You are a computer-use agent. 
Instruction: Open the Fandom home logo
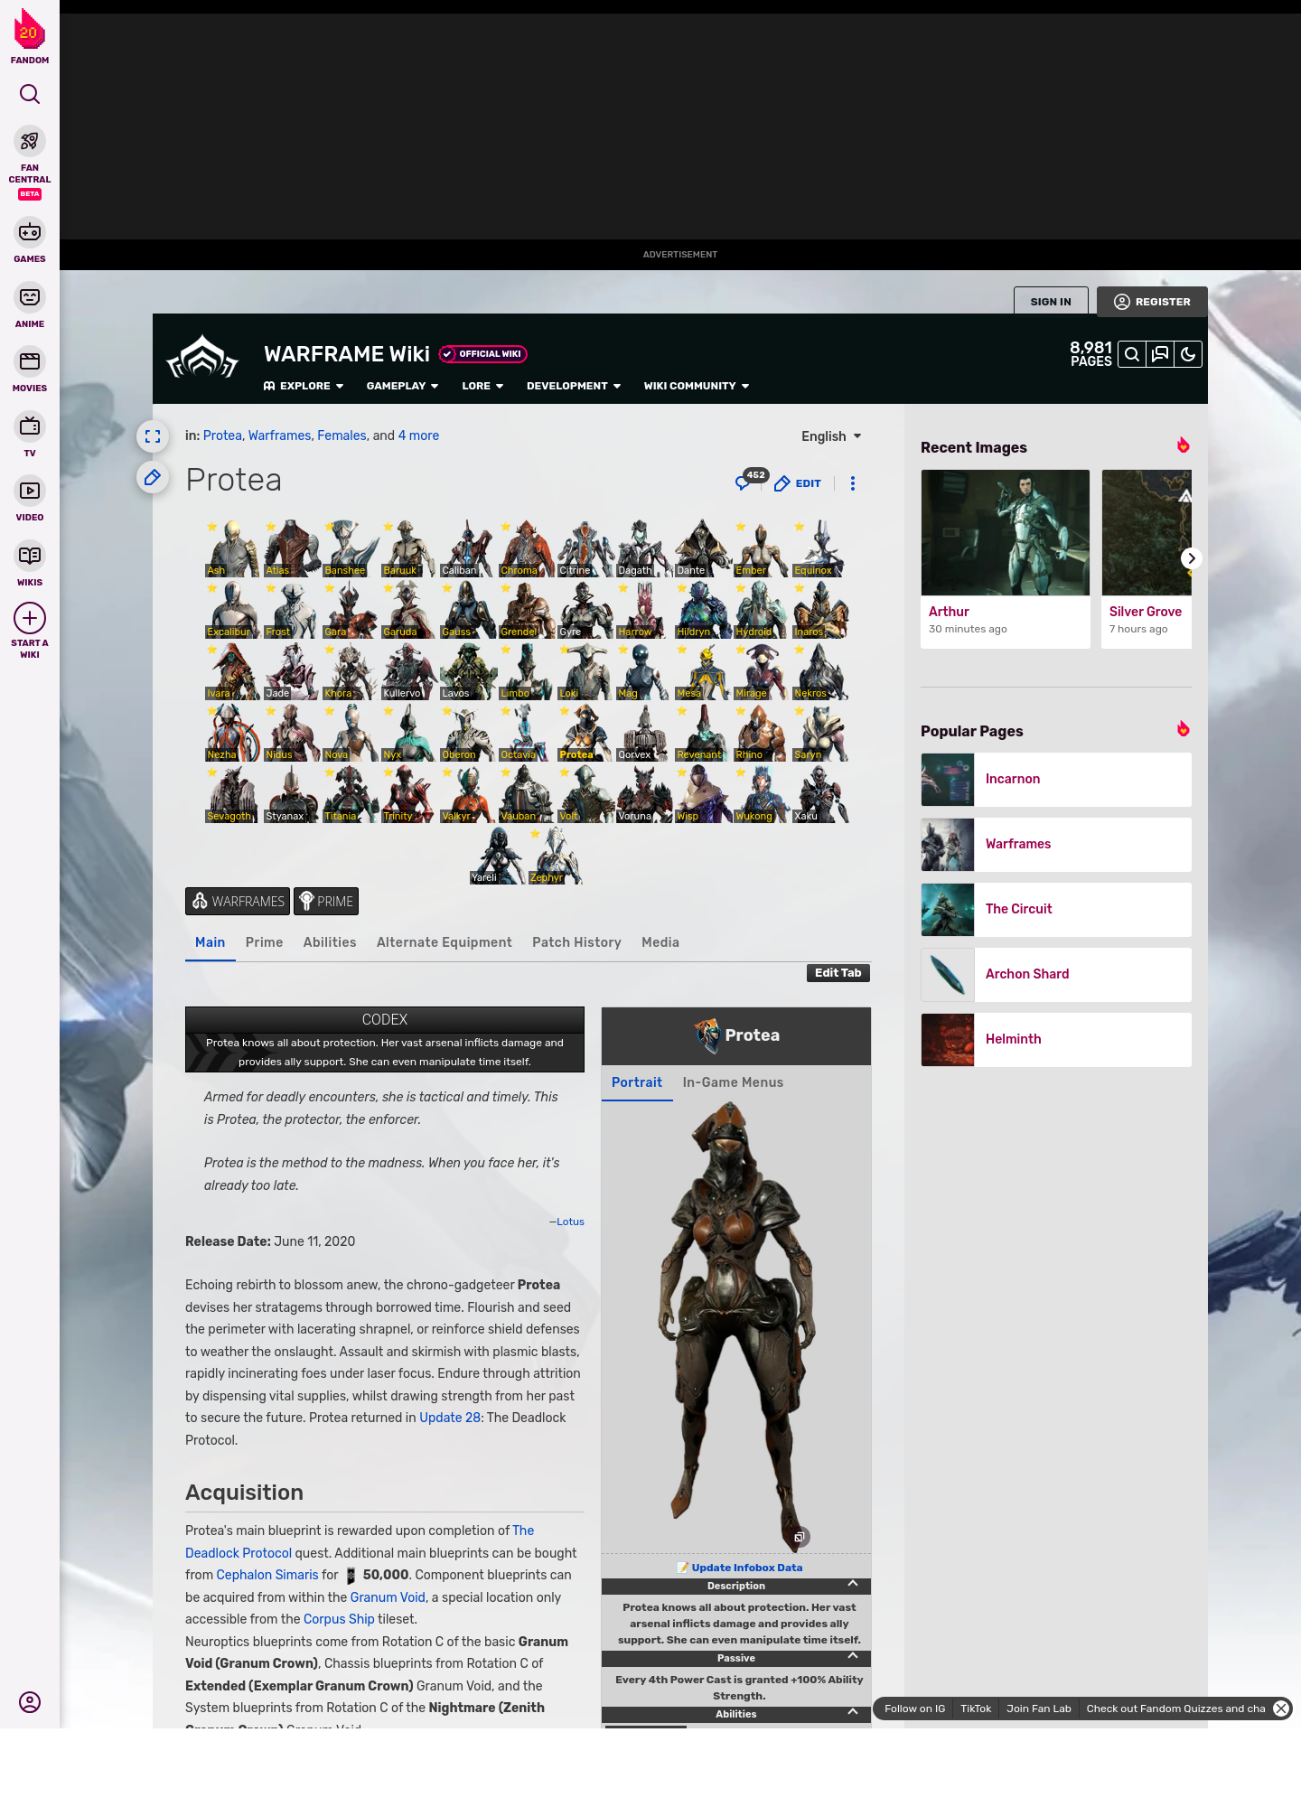coord(30,37)
